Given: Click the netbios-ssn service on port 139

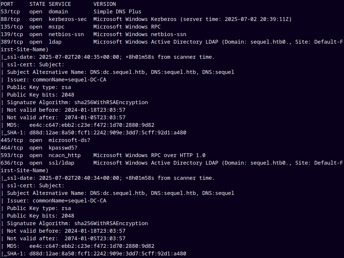Looking at the screenshot, I should [66, 34].
